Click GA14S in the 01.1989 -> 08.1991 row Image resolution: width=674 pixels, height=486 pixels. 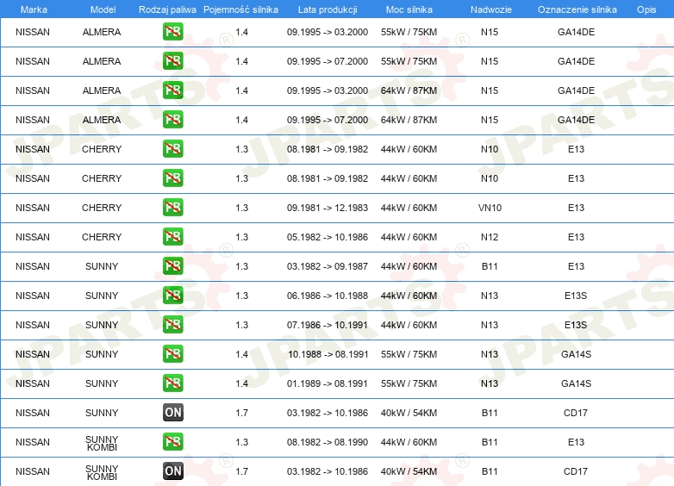576,383
